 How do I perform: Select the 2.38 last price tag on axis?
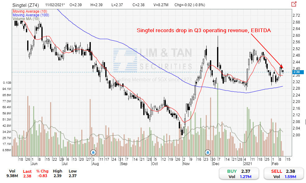point(297,72)
